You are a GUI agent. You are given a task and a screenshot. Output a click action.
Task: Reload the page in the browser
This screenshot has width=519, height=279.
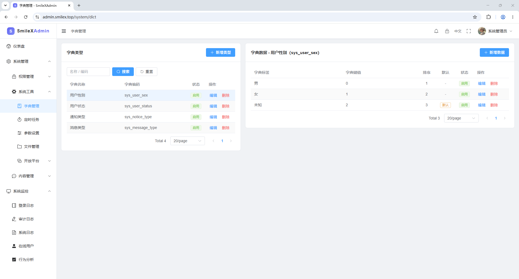(x=26, y=17)
